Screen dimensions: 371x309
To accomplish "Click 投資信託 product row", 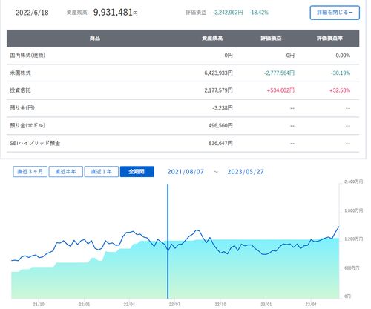I will (183, 90).
